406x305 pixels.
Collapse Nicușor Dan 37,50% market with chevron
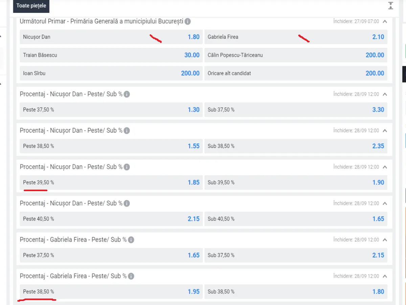pos(385,94)
